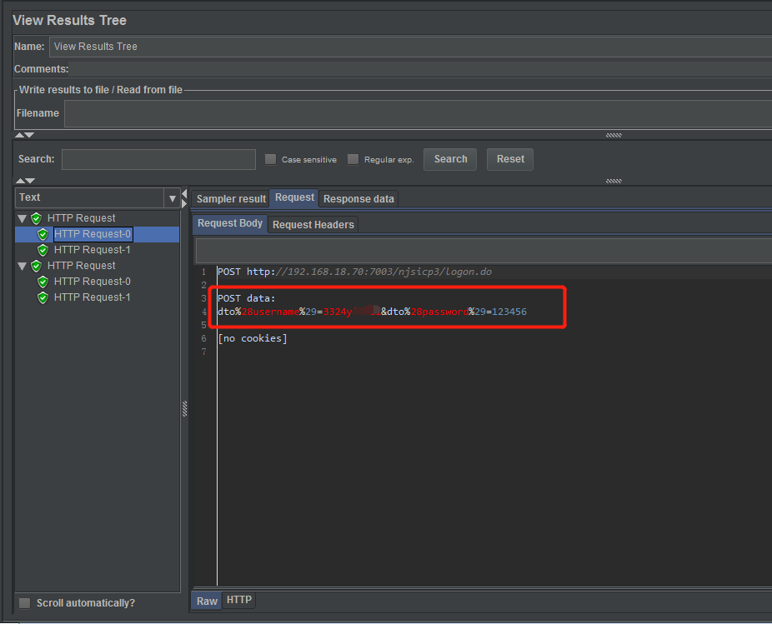This screenshot has width=772, height=624.
Task: Open the Text renderer dropdown
Action: tap(172, 198)
